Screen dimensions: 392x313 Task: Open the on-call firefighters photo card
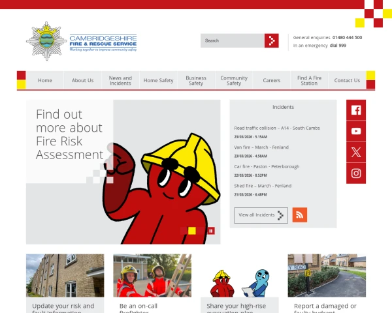point(152,276)
